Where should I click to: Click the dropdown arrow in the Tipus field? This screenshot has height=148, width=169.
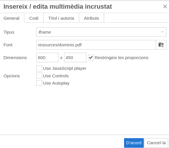[162, 32]
